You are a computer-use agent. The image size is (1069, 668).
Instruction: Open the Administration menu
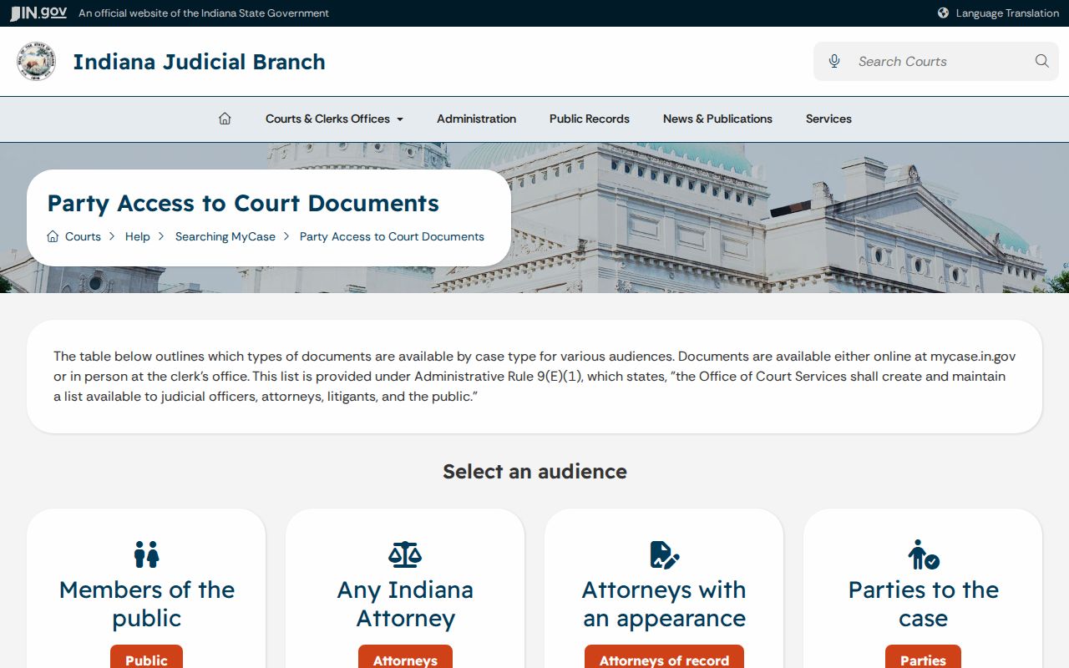pyautogui.click(x=476, y=119)
